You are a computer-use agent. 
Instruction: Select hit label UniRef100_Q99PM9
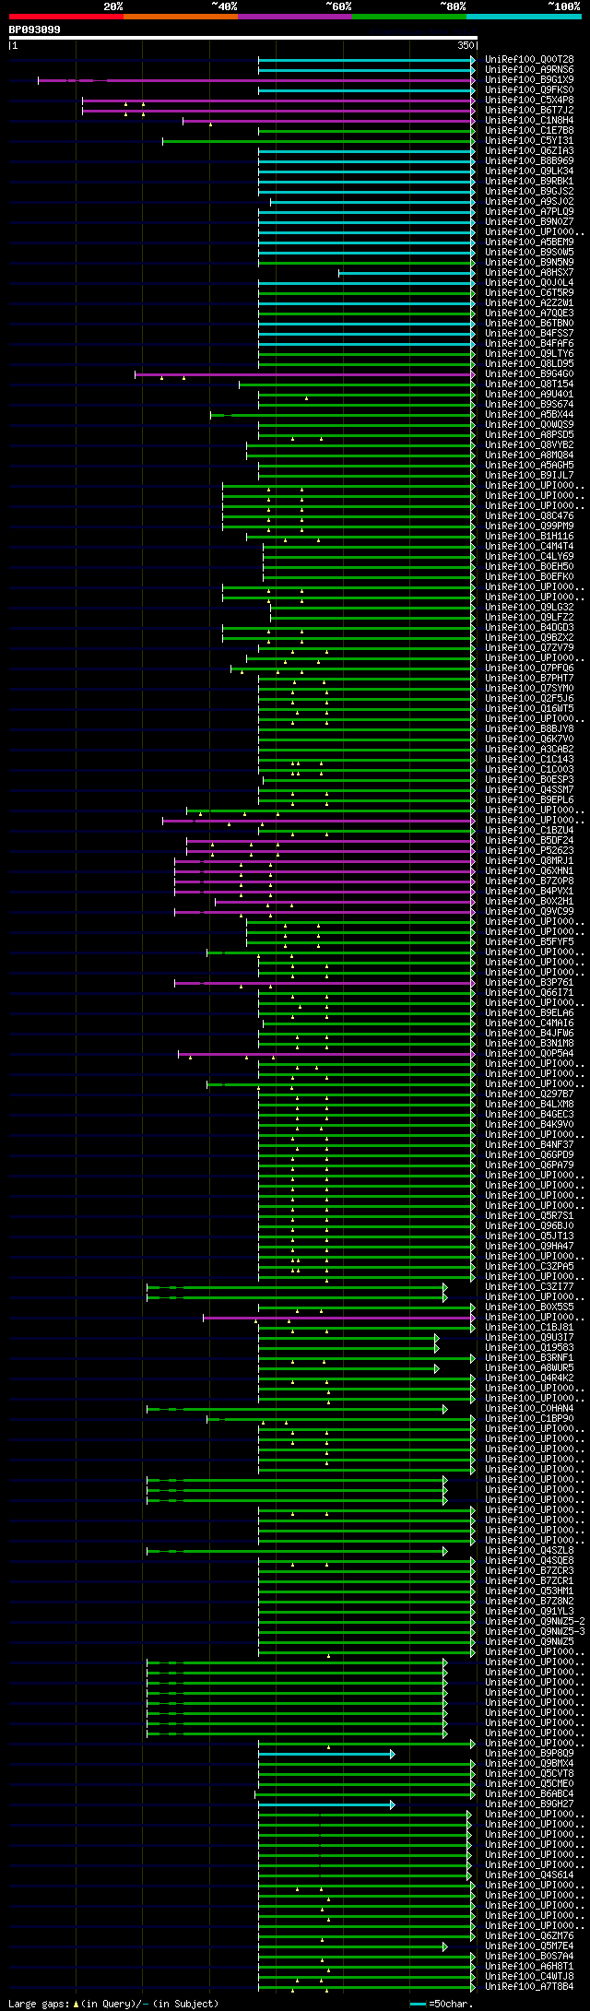tap(529, 526)
